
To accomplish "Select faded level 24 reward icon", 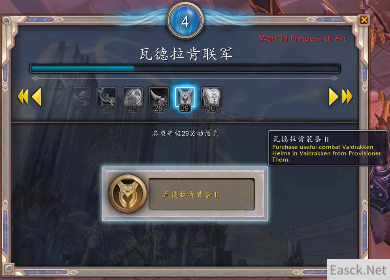I will [x=55, y=99].
